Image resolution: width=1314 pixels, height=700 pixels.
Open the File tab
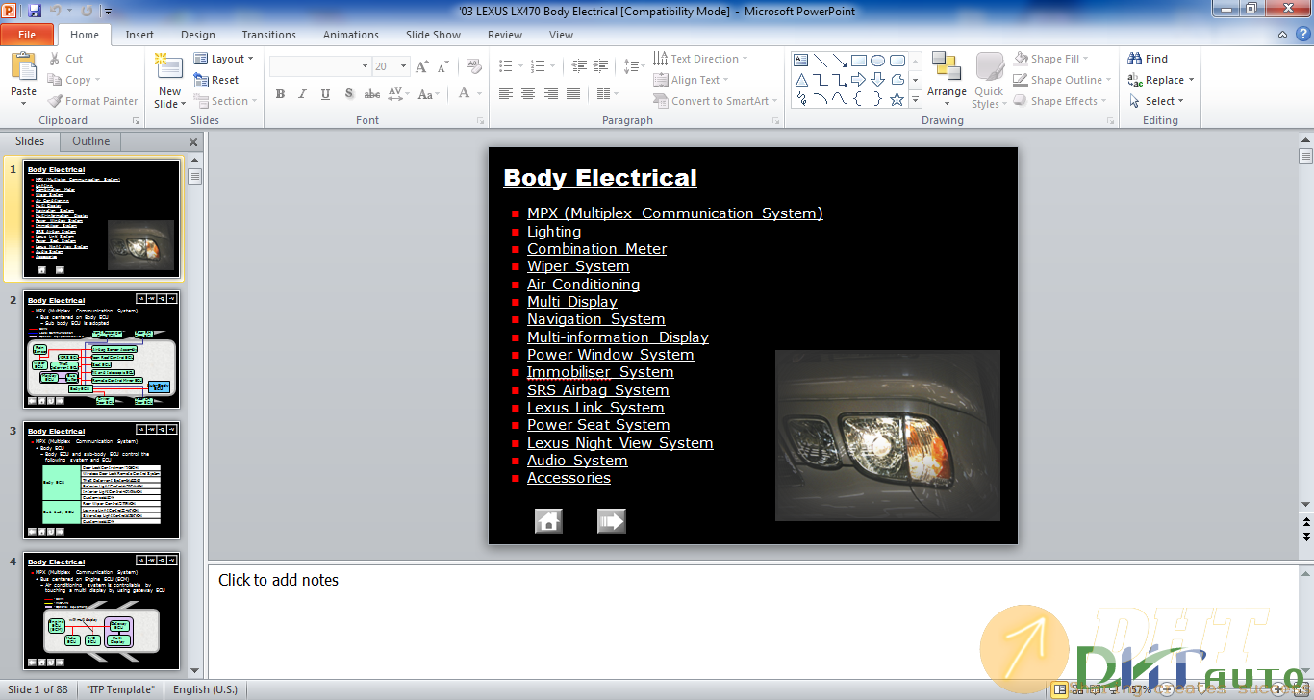click(x=27, y=35)
